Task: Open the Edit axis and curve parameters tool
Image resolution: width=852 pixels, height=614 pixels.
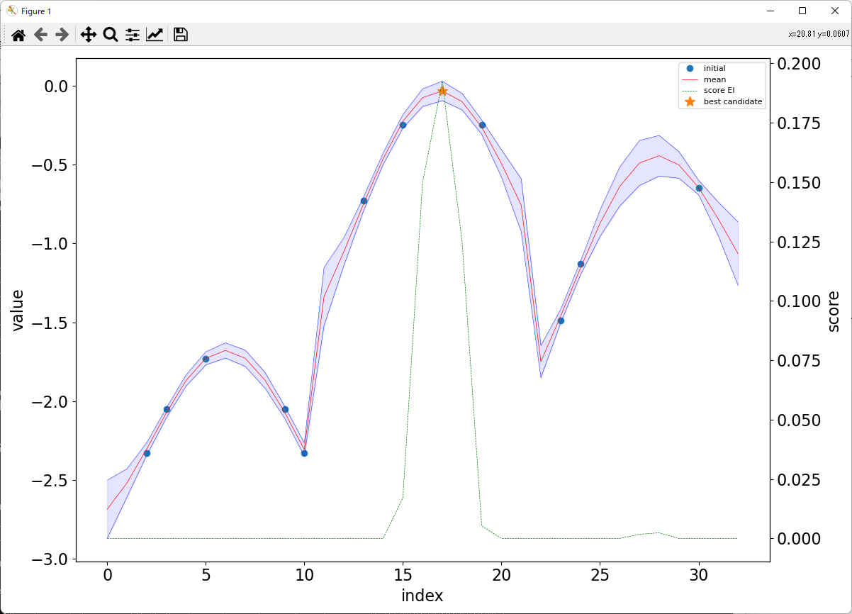Action: point(155,35)
